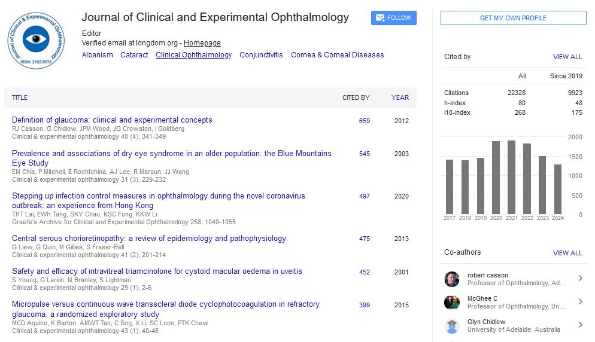Sort by the Title column header
Image resolution: width=595 pixels, height=342 pixels.
pos(20,97)
